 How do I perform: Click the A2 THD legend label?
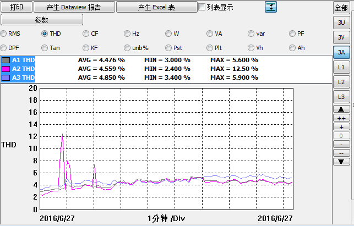click(x=24, y=69)
